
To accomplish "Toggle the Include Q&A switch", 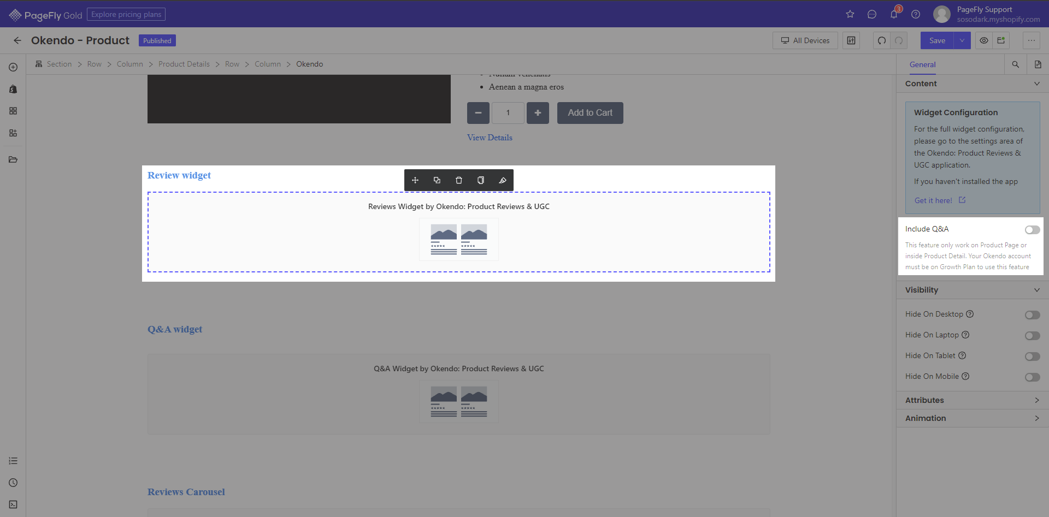I will [x=1033, y=230].
